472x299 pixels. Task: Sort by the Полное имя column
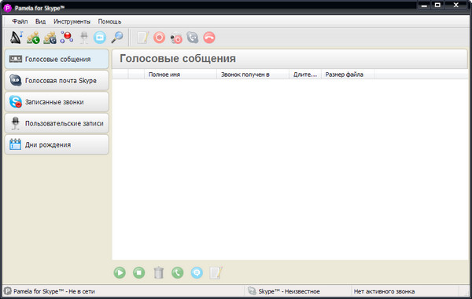tap(181, 75)
